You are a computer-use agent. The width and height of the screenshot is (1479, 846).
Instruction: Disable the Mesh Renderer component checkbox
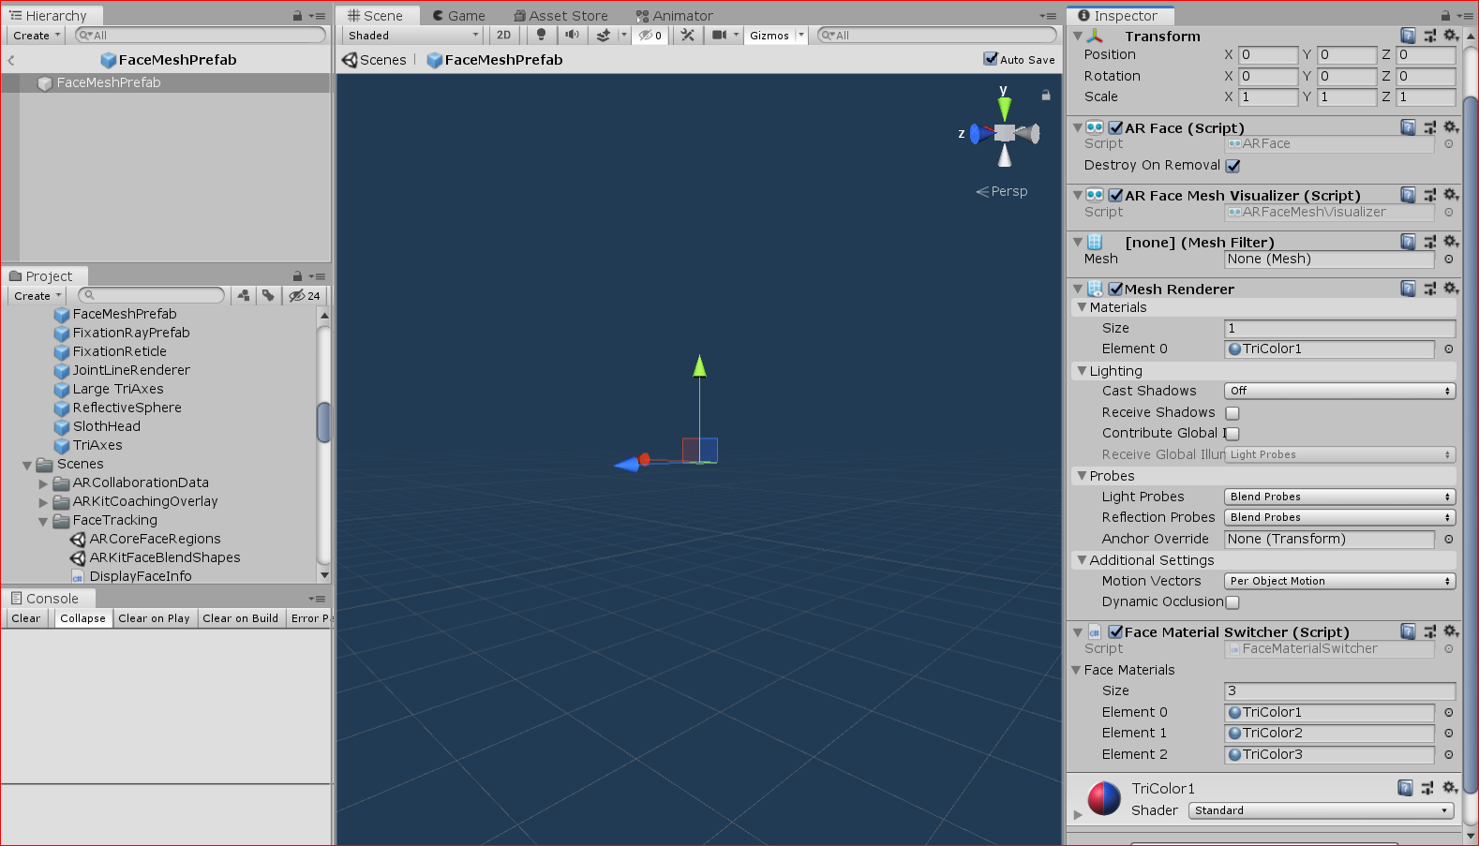[x=1115, y=289]
